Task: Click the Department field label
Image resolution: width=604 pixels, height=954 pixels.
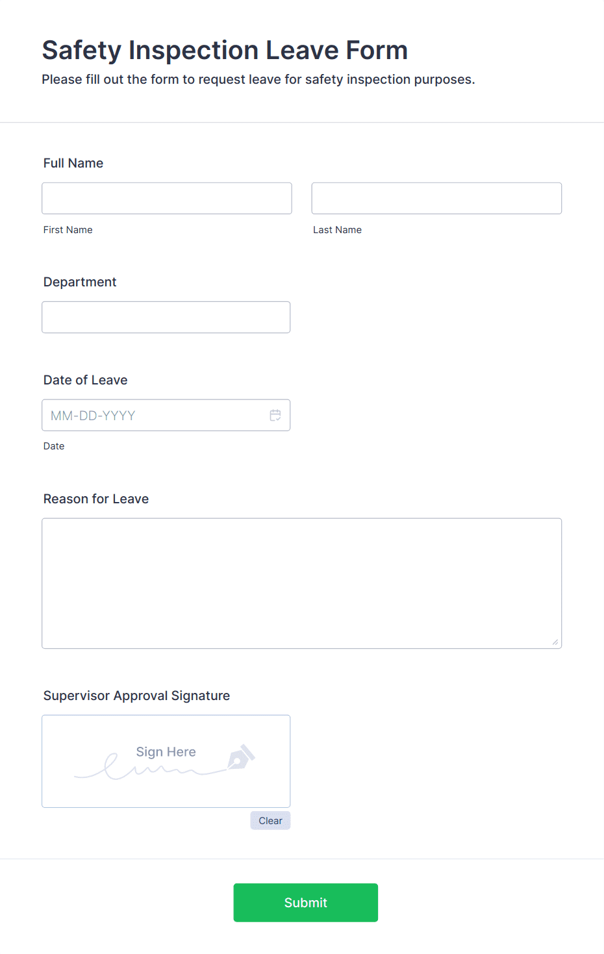Action: pos(80,282)
